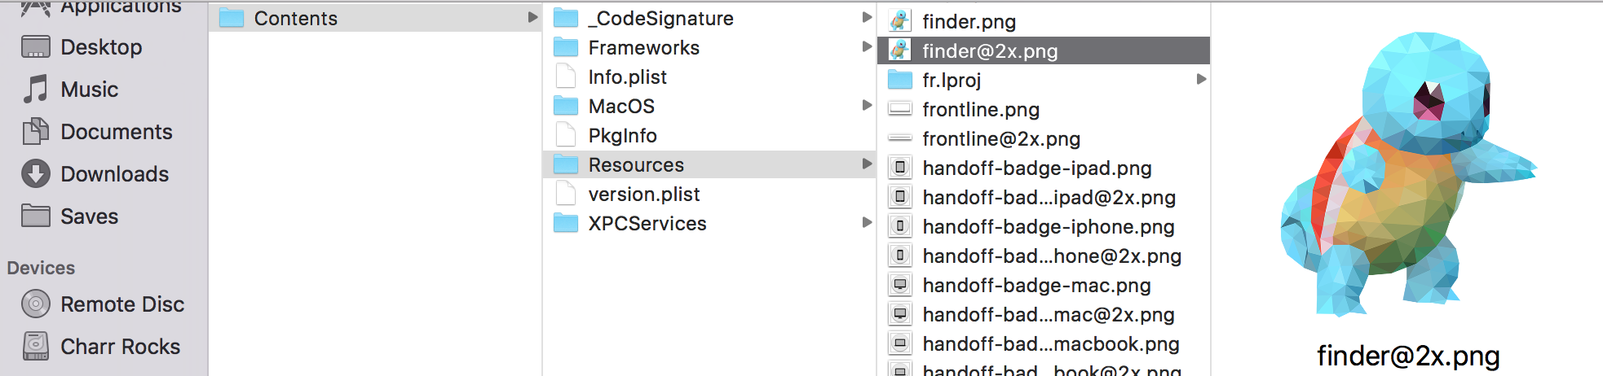Click the Charr Rocks drive icon
The width and height of the screenshot is (1603, 376).
coord(35,347)
